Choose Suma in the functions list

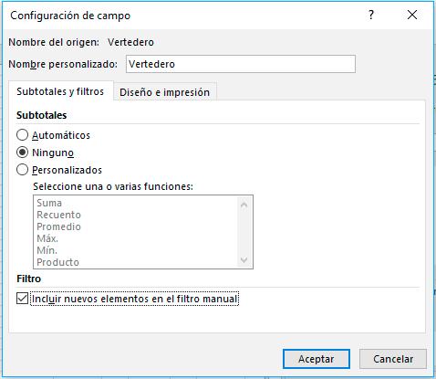point(49,203)
